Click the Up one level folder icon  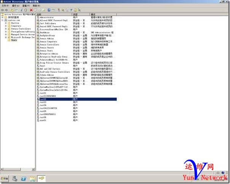[x=12, y=10]
